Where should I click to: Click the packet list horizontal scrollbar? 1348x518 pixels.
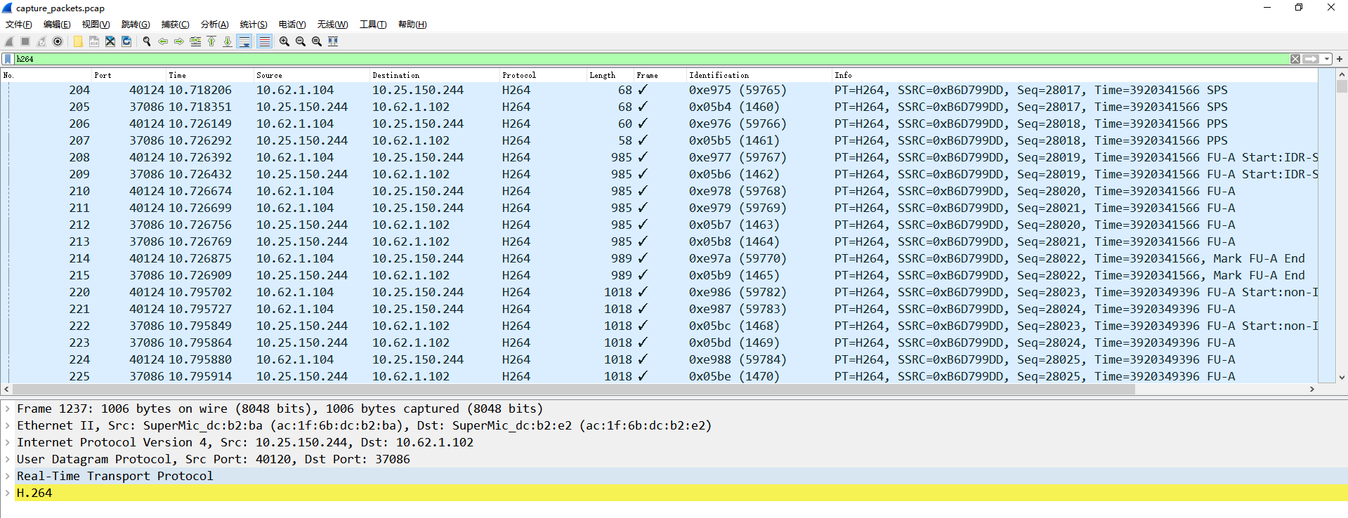click(573, 389)
